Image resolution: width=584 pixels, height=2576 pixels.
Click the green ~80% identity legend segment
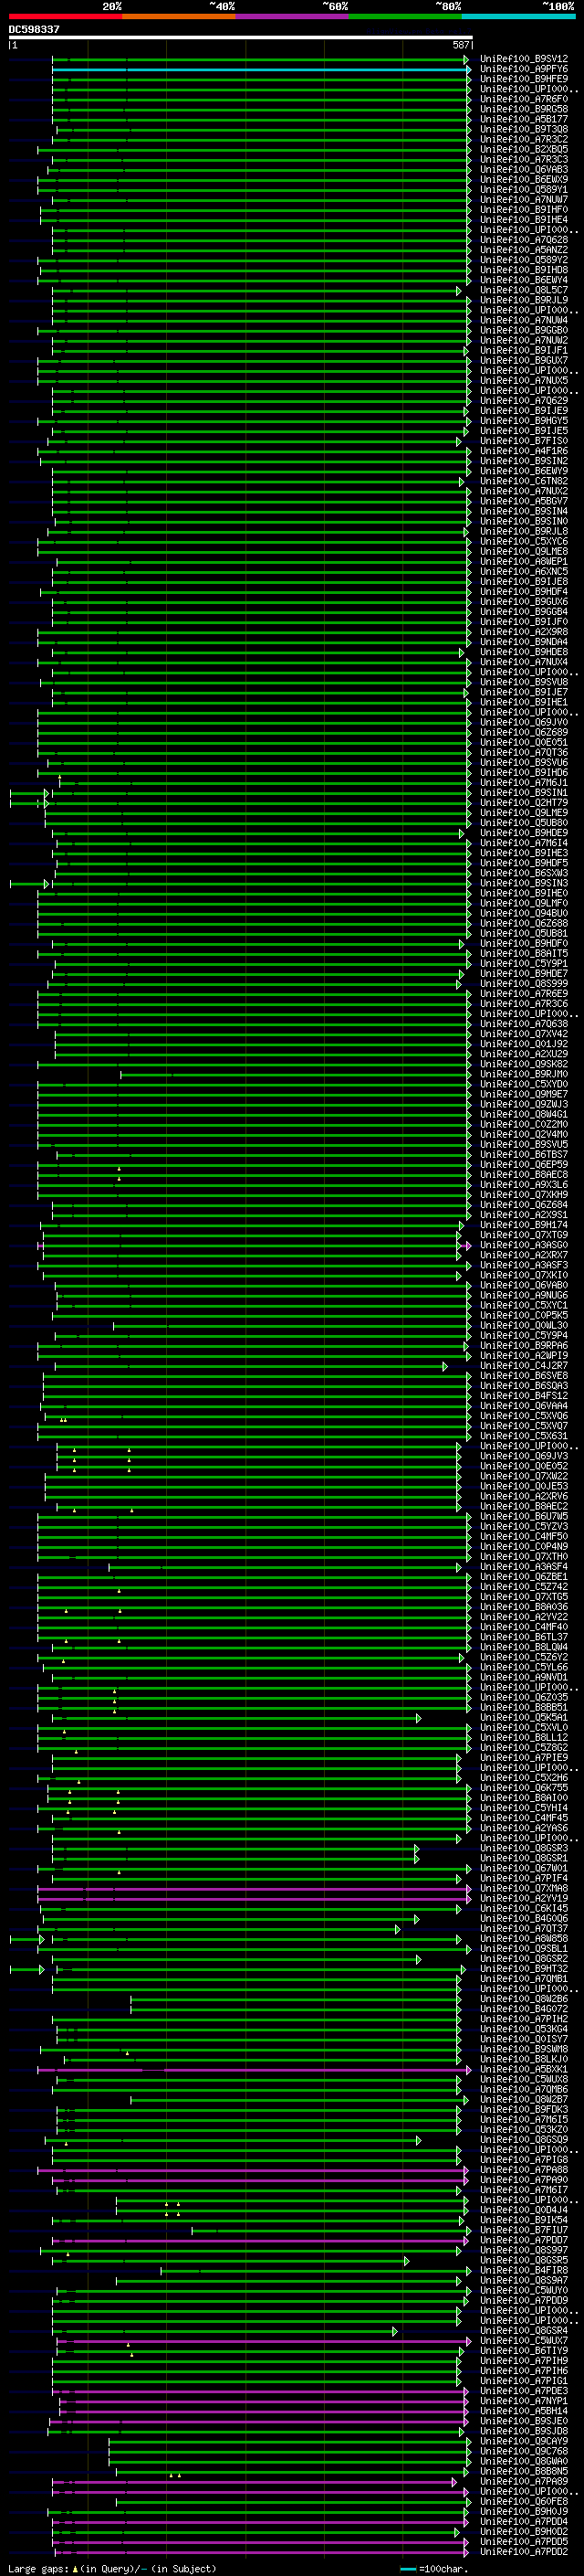click(405, 16)
